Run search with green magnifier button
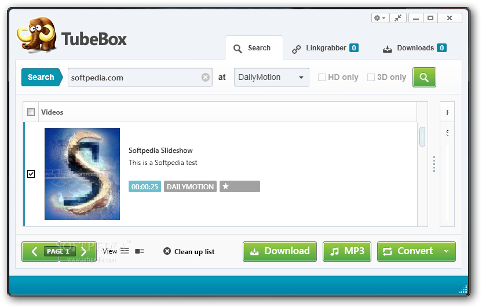The image size is (482, 308). point(424,78)
